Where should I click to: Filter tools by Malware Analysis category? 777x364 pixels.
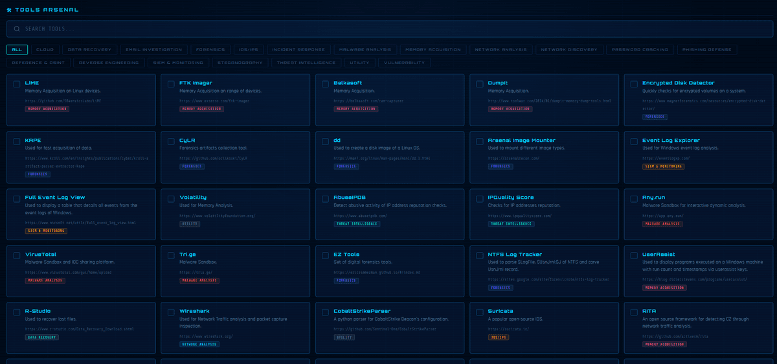click(x=363, y=49)
